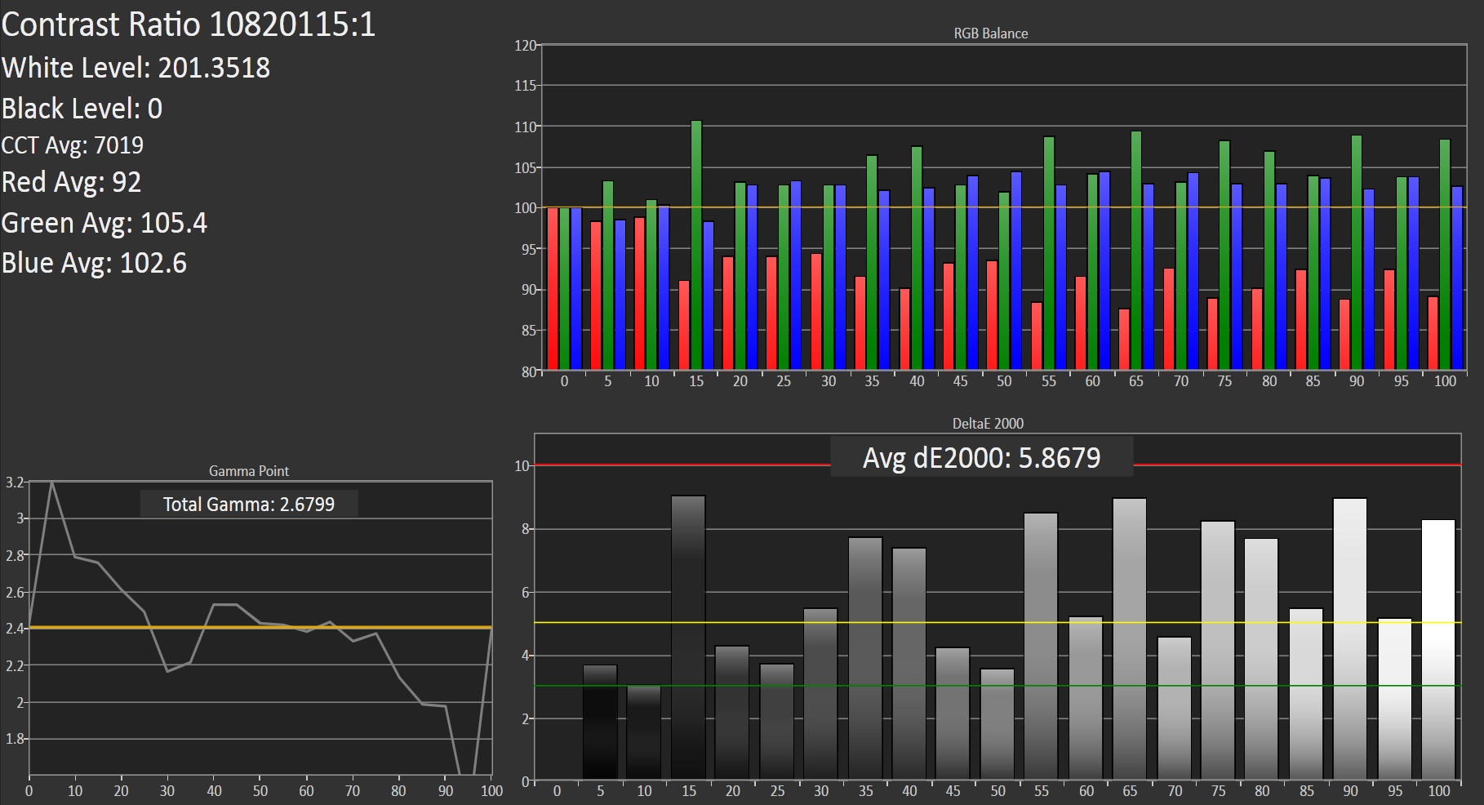Click the DeltaE bar at 65 percent

(x=1130, y=639)
